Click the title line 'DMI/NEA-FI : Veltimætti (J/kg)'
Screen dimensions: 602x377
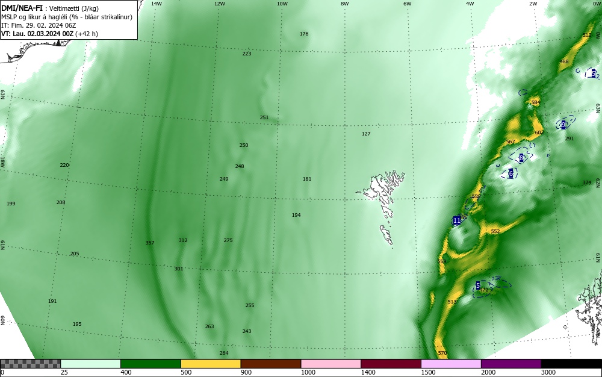click(50, 8)
